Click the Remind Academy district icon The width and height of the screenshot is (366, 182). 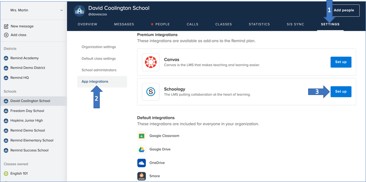(x=6, y=58)
